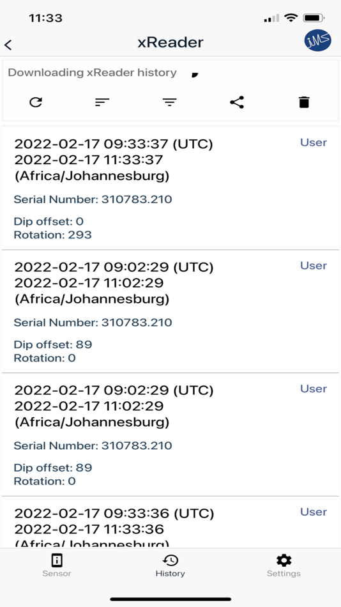The width and height of the screenshot is (341, 607).
Task: Tap the xReader title header
Action: [x=170, y=43]
